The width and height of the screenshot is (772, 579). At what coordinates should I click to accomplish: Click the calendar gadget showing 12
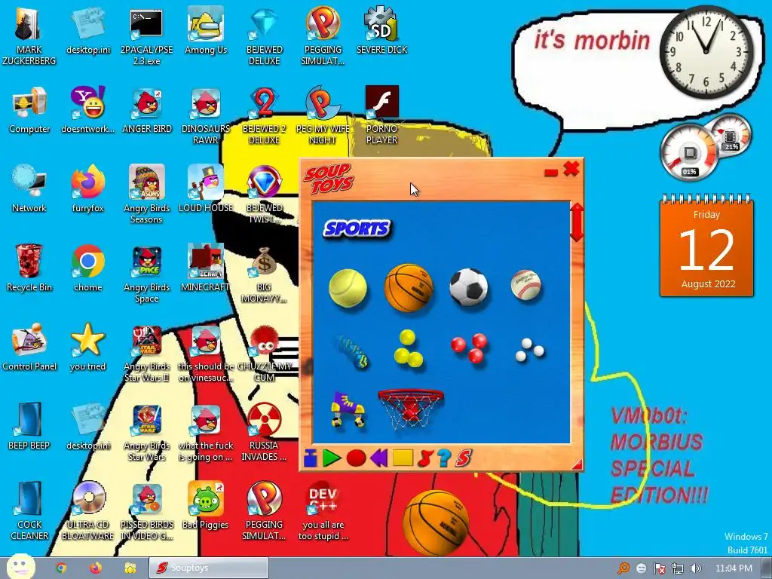point(706,246)
